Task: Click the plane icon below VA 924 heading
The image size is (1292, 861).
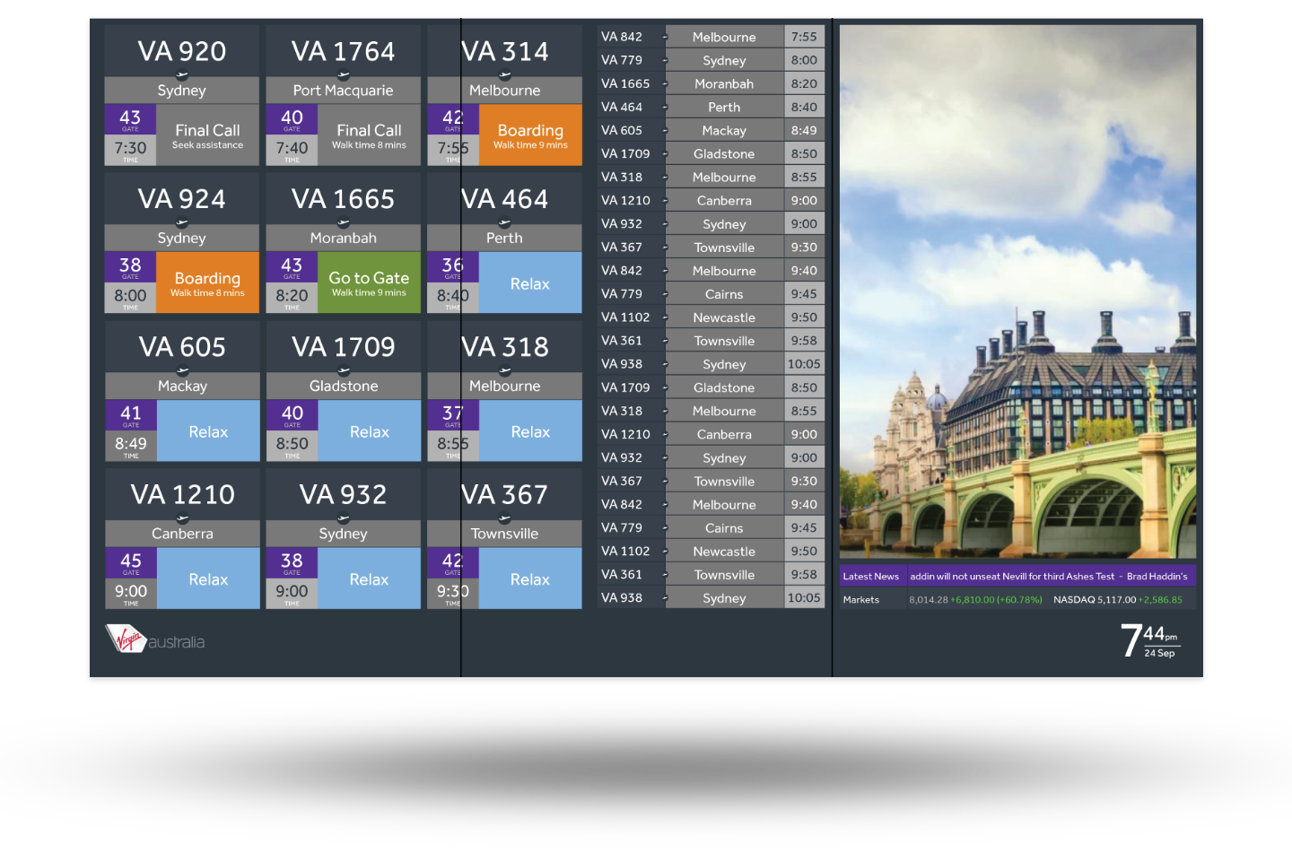Action: pyautogui.click(x=182, y=223)
